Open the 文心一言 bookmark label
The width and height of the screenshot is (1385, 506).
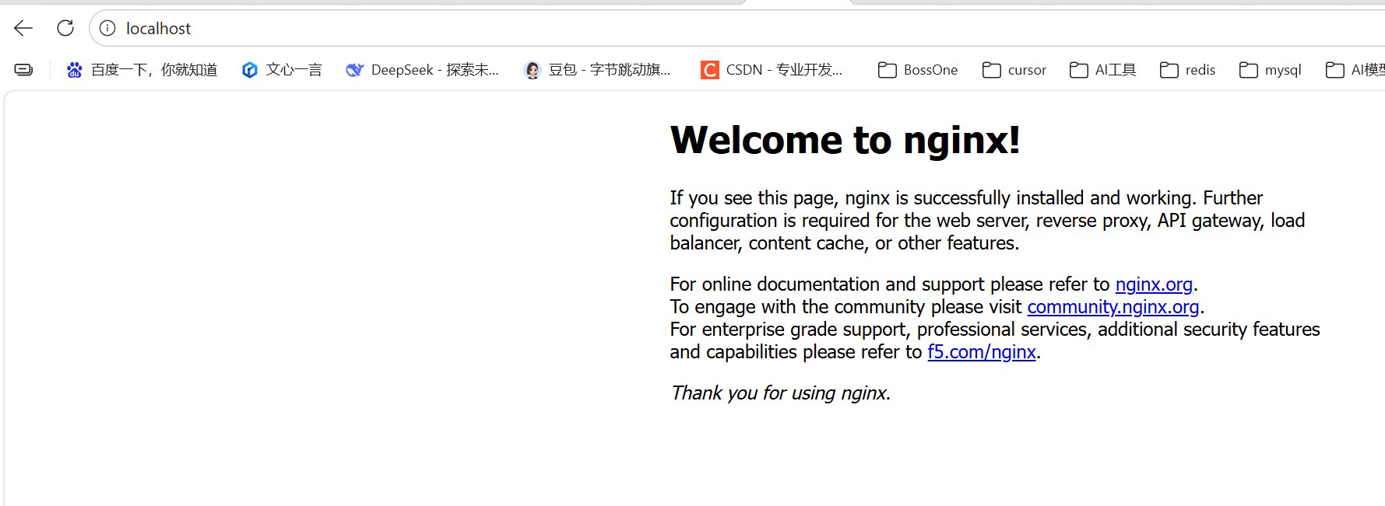(x=294, y=70)
